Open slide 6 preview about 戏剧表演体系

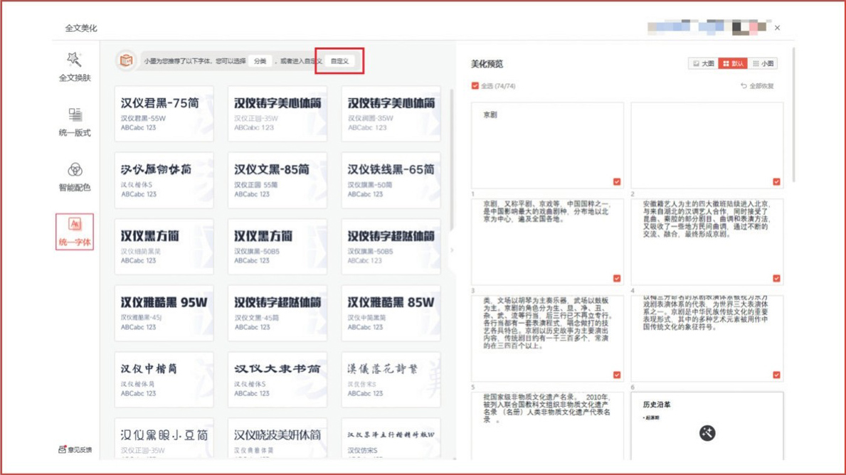coord(707,338)
